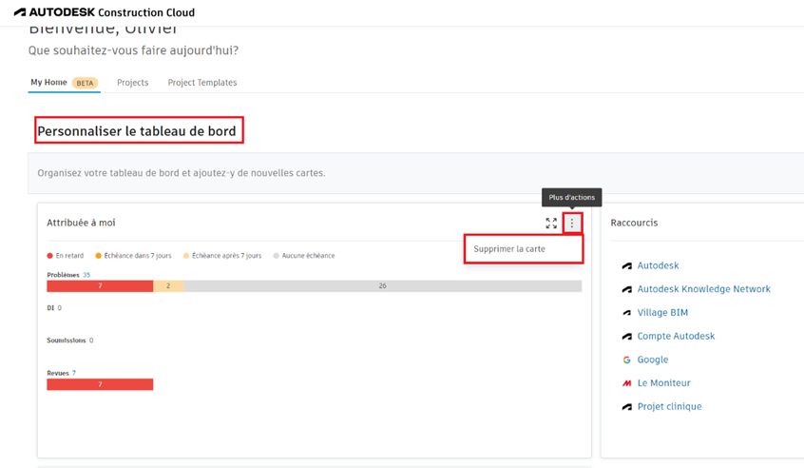Click the Google logo icon
The height and width of the screenshot is (468, 804).
[x=626, y=360]
